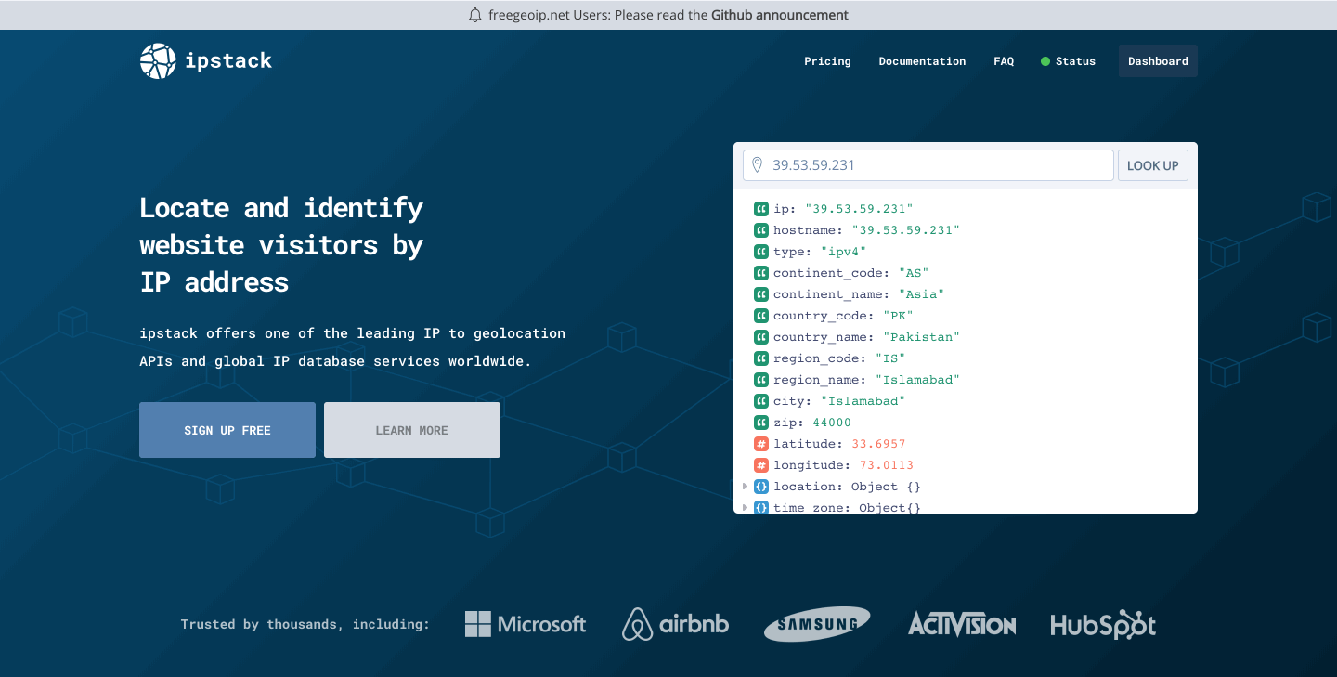
Task: Click the ipstack wordmark
Action: (228, 61)
